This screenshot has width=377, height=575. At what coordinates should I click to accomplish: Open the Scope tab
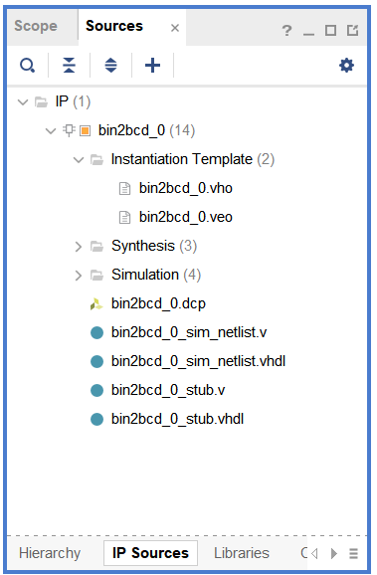click(x=36, y=26)
